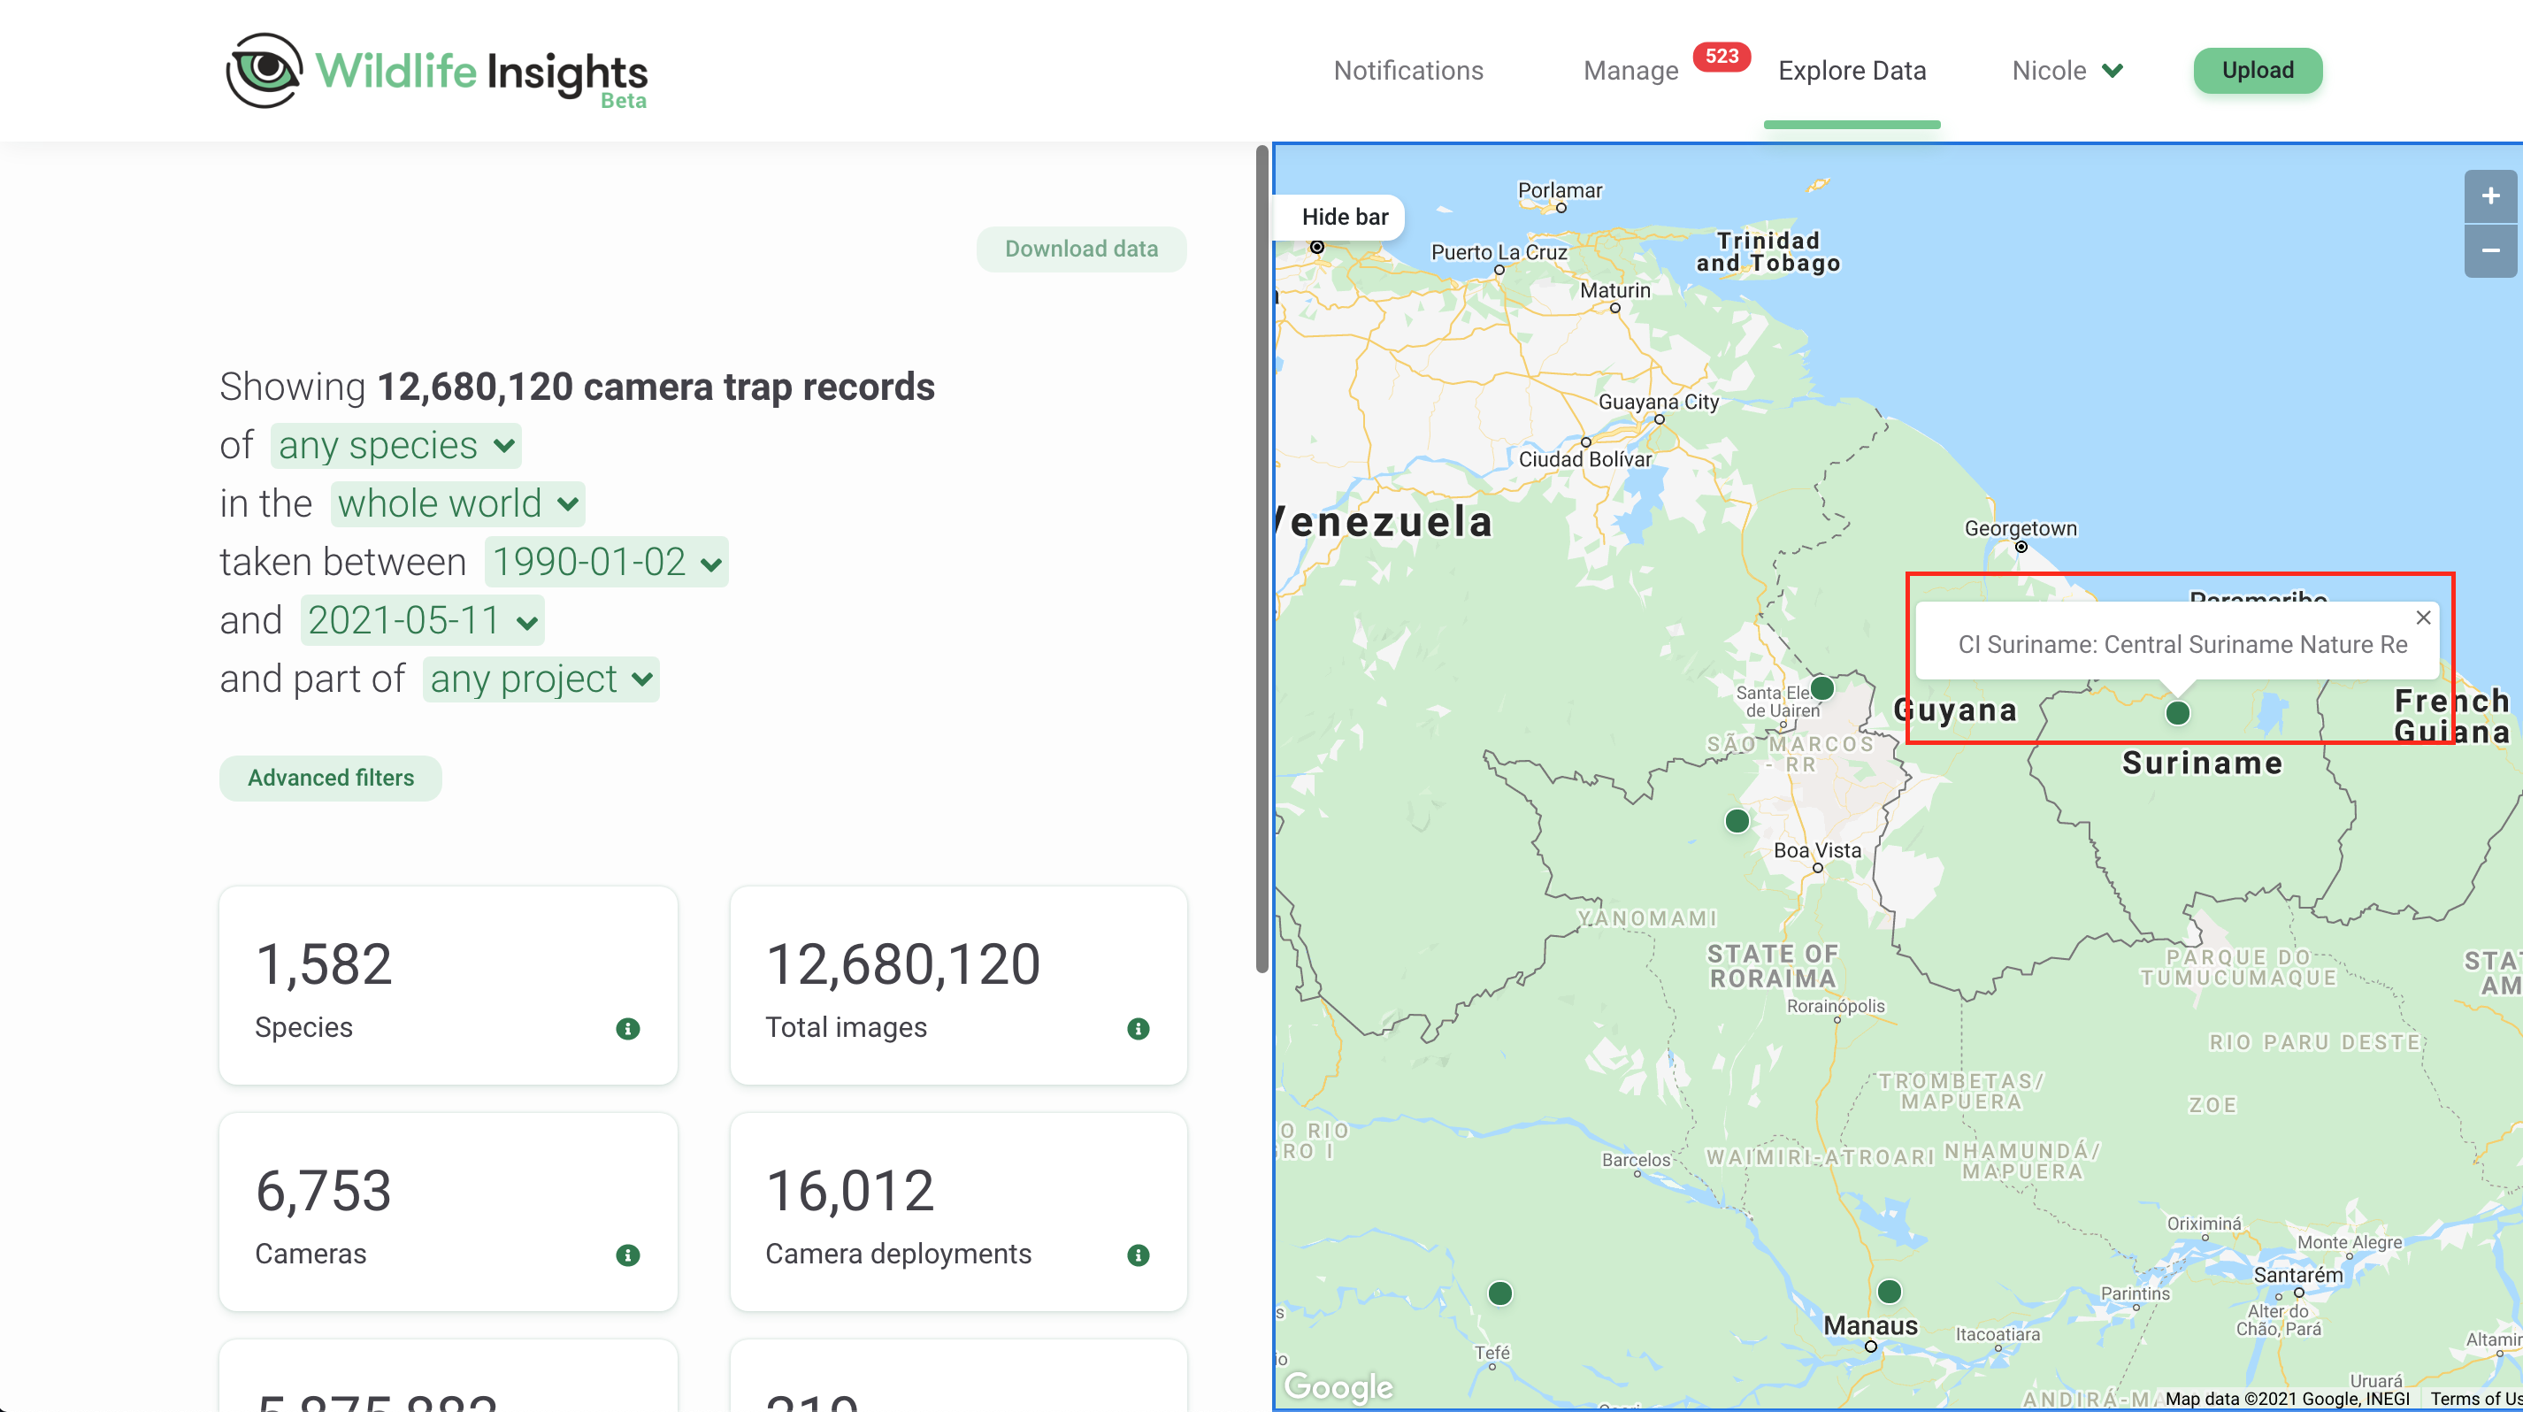This screenshot has width=2523, height=1412.
Task: Click the Venezuela country label
Action: pos(1383,522)
